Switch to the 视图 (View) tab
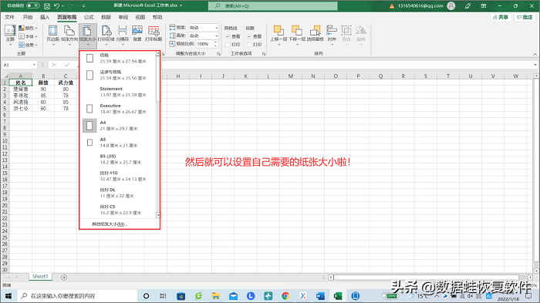540x303 pixels. click(x=140, y=17)
